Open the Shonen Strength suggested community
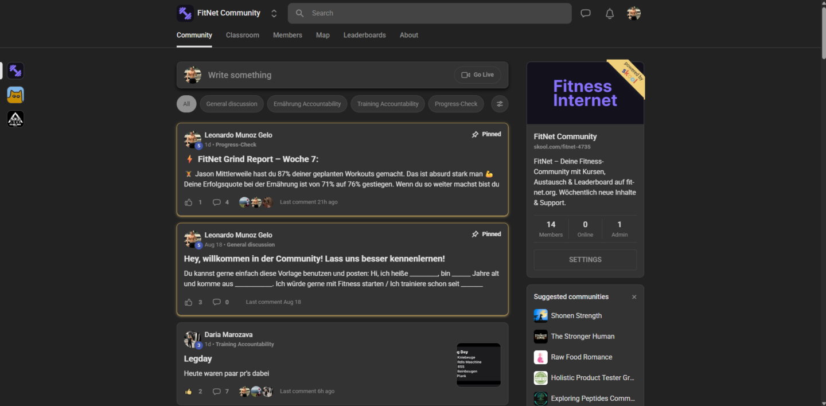Screen dimensions: 826x406 coord(576,315)
